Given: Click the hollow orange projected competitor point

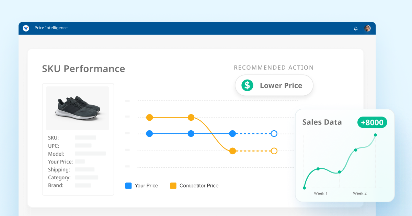Looking at the screenshot, I should pyautogui.click(x=274, y=151).
